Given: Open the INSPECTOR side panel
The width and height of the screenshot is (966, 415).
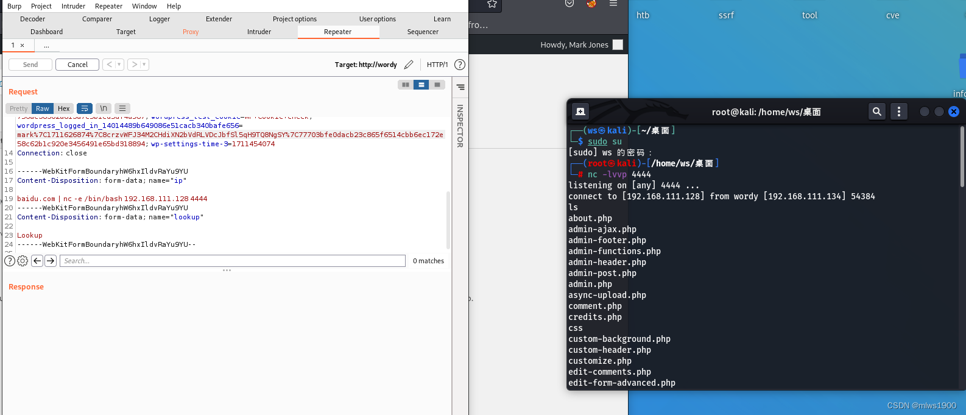Looking at the screenshot, I should tap(460, 126).
